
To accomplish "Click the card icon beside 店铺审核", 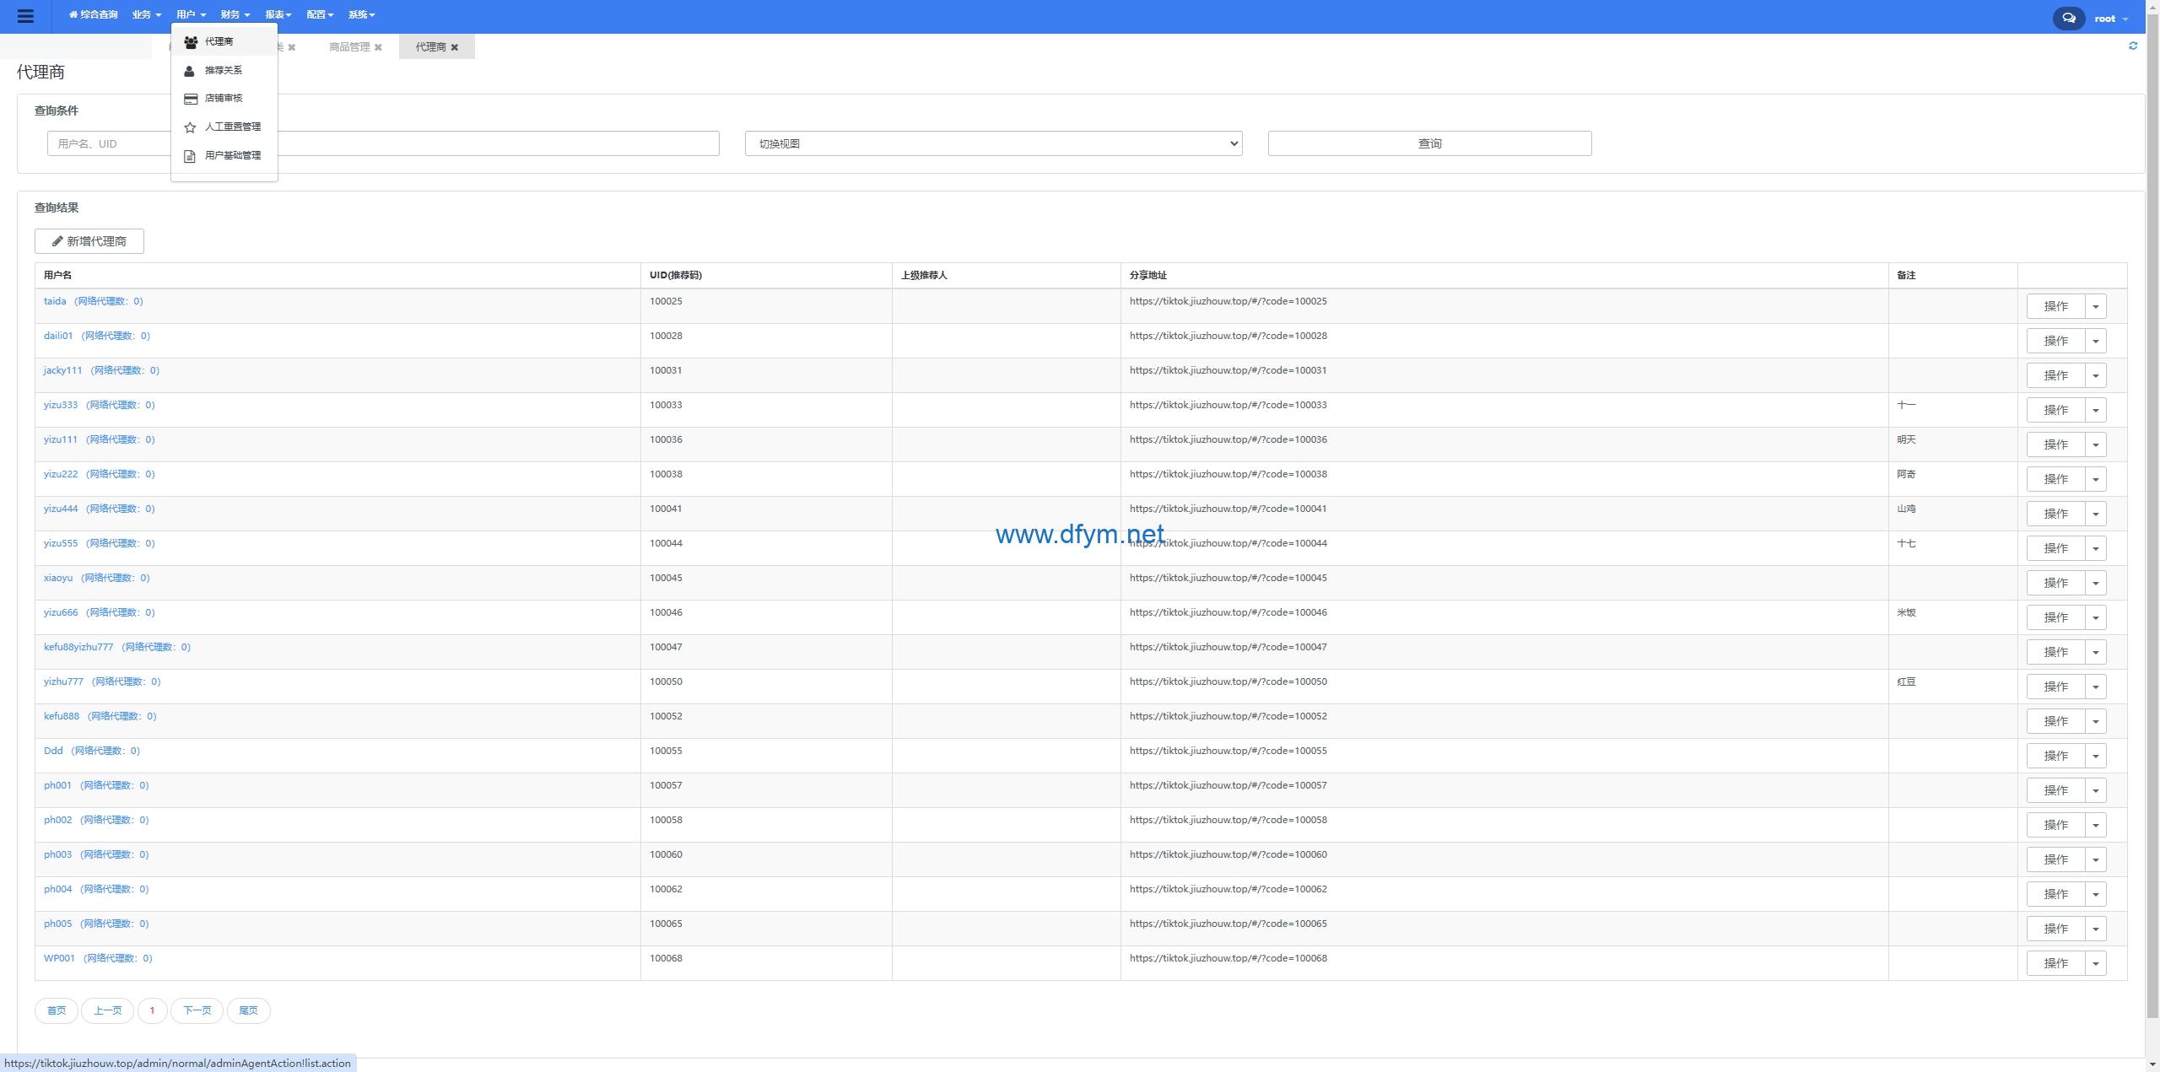I will tap(191, 99).
